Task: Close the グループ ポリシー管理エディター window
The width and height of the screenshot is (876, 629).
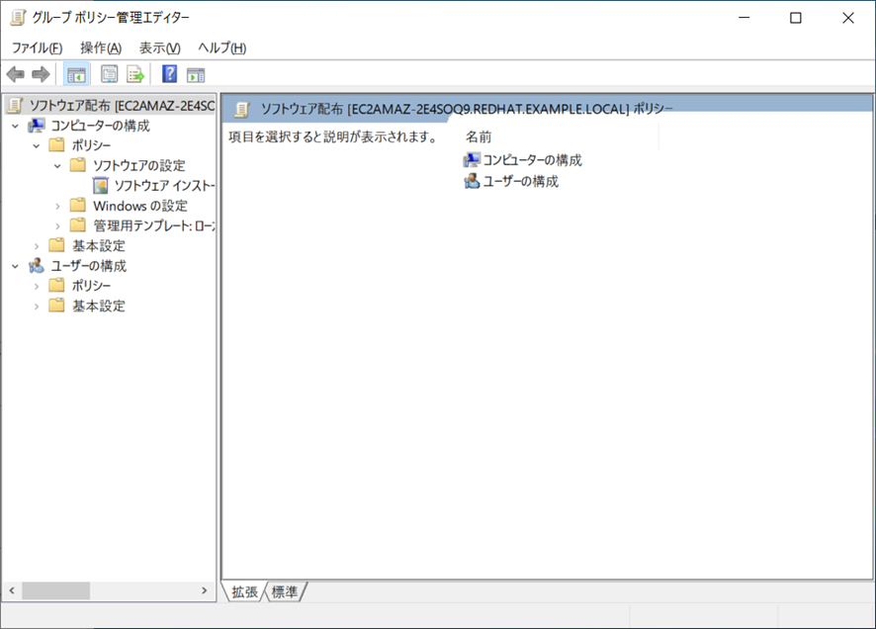Action: [x=848, y=18]
